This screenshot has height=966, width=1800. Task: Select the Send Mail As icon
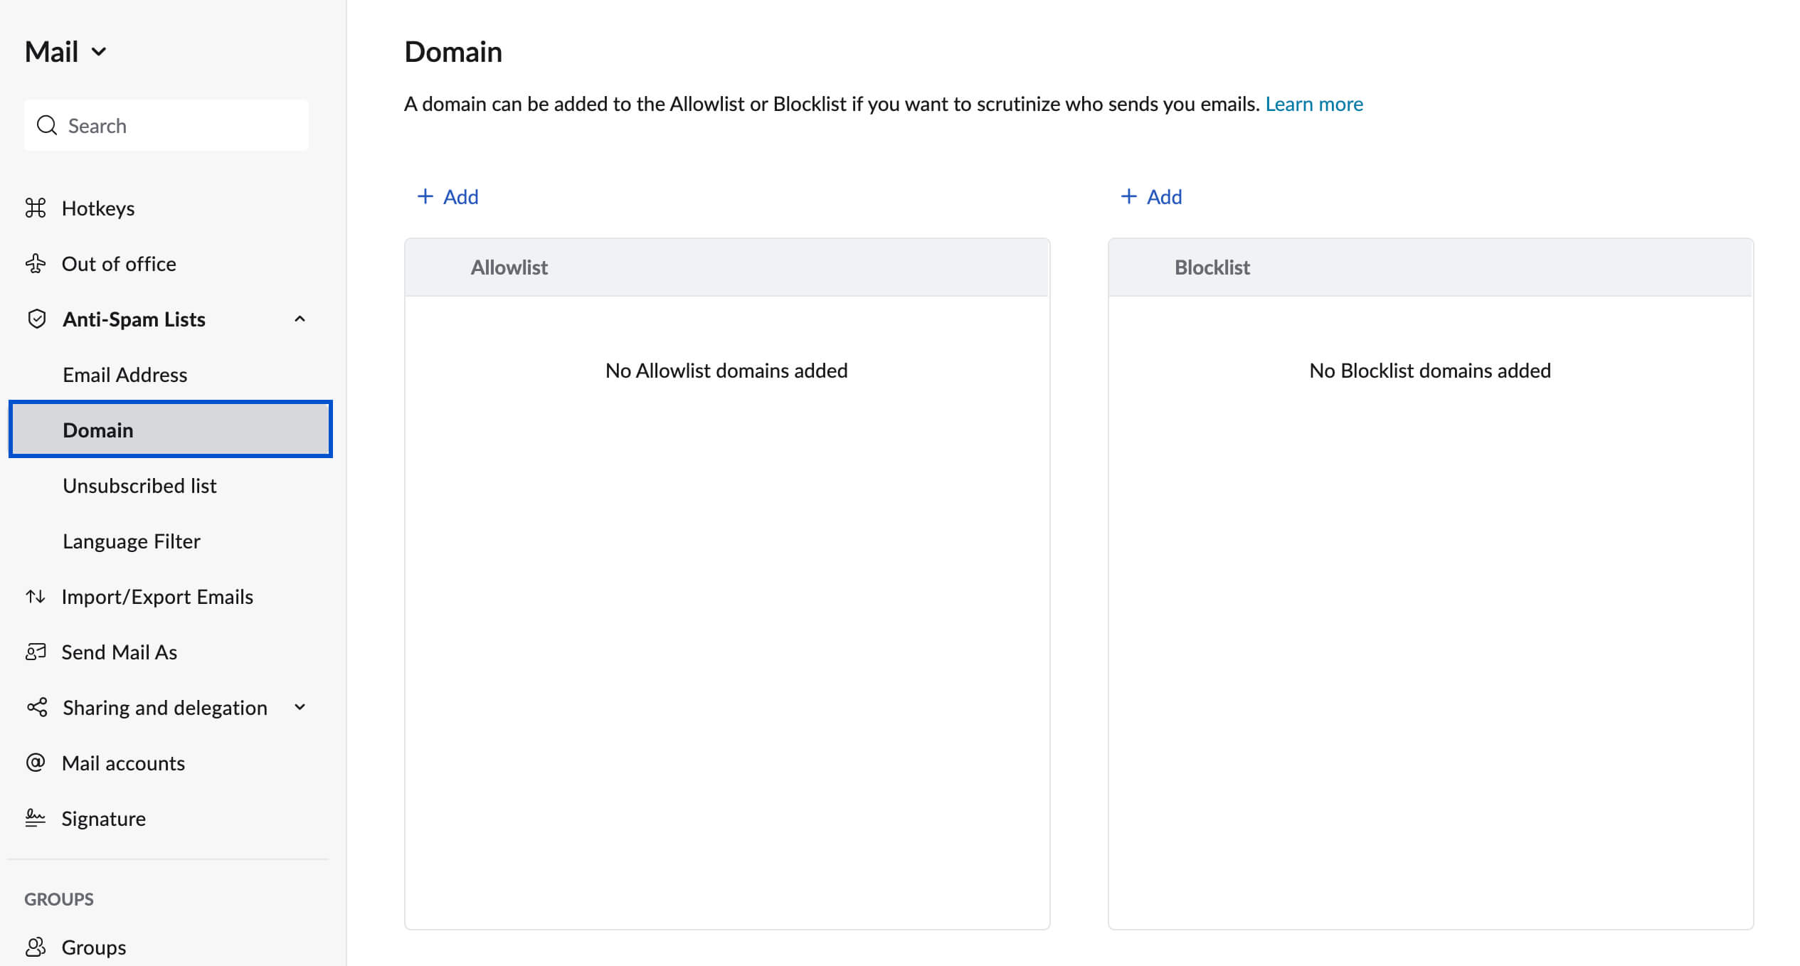pos(37,652)
